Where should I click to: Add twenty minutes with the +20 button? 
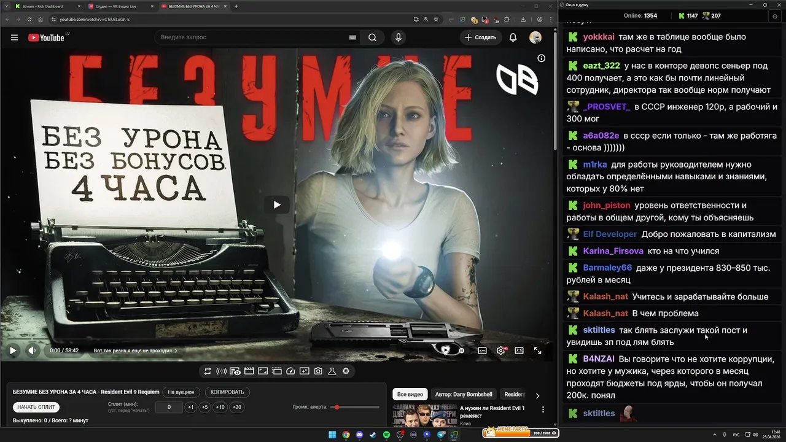tap(237, 407)
